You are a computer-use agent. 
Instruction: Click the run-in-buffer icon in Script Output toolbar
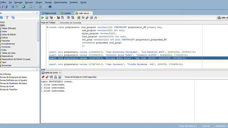pos(59,77)
